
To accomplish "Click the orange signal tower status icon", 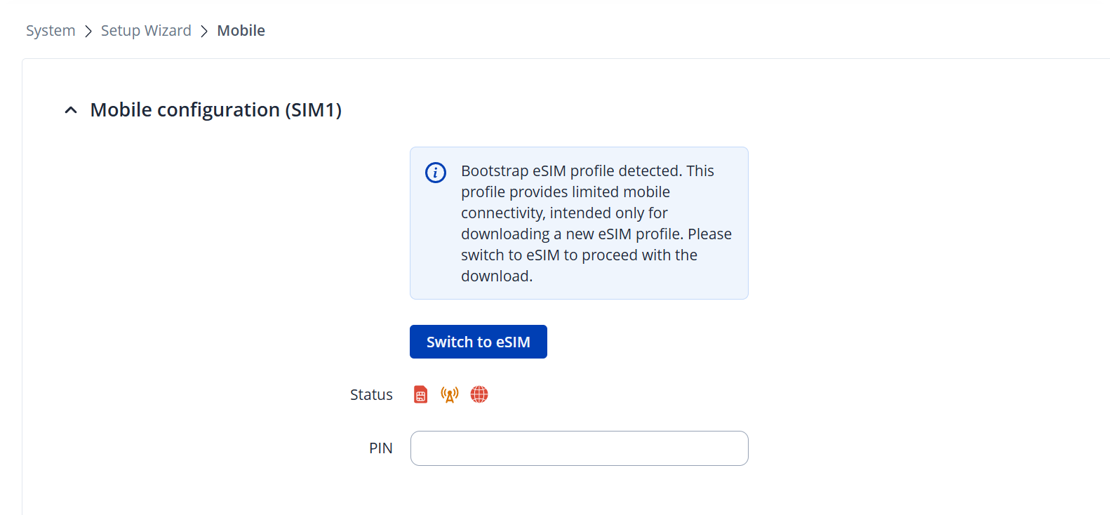I will point(450,394).
